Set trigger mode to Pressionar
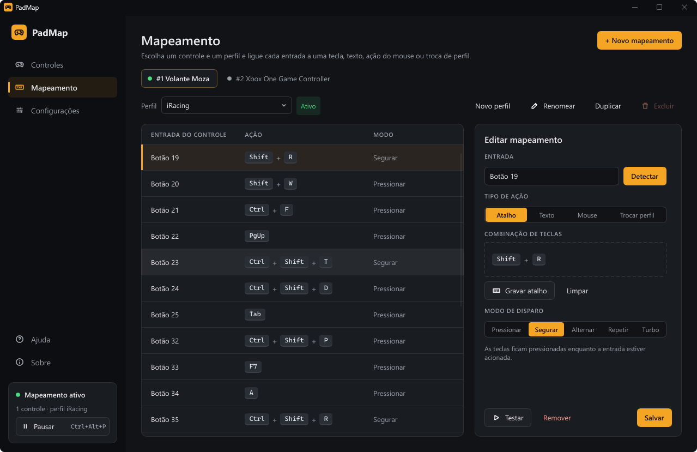Viewport: 697px width, 452px height. 506,329
